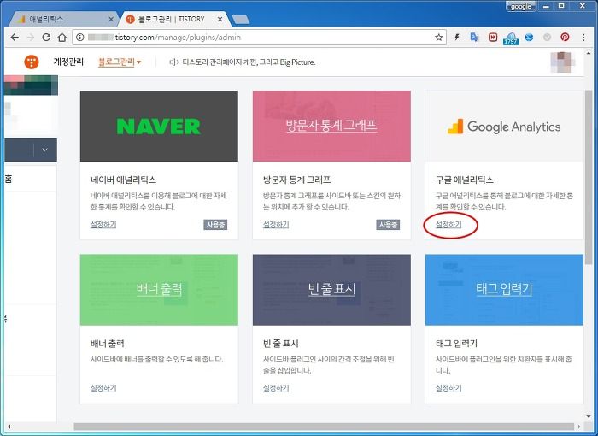Image resolution: width=598 pixels, height=436 pixels.
Task: Open the Chrome three-dot menu
Action: point(583,37)
